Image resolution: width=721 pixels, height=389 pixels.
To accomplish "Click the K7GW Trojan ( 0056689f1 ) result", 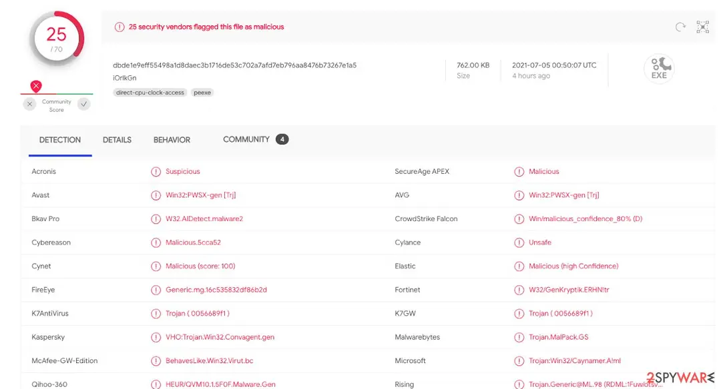I will coord(561,313).
